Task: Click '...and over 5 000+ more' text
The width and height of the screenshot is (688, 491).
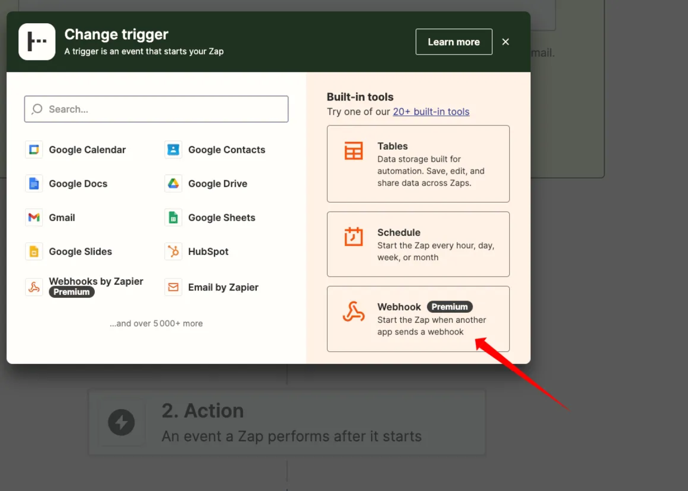Action: coord(156,323)
